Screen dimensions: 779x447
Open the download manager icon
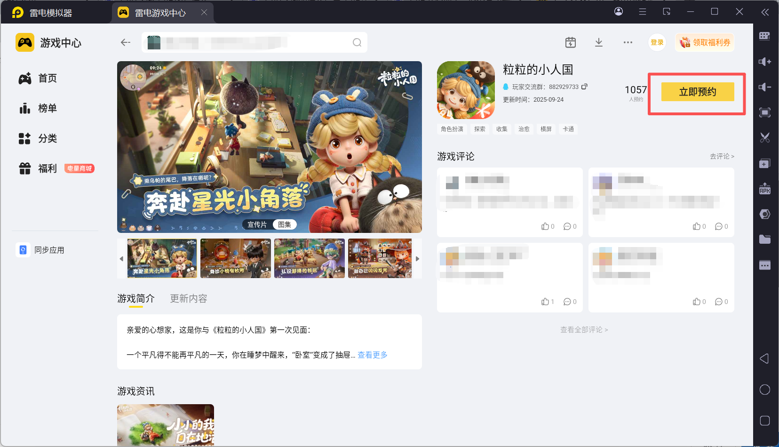(x=598, y=42)
